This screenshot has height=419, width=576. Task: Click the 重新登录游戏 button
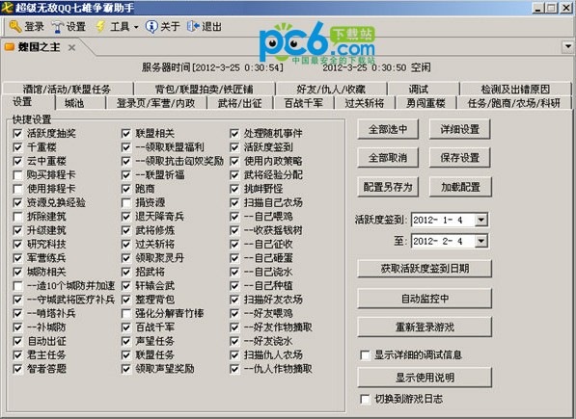tap(425, 327)
